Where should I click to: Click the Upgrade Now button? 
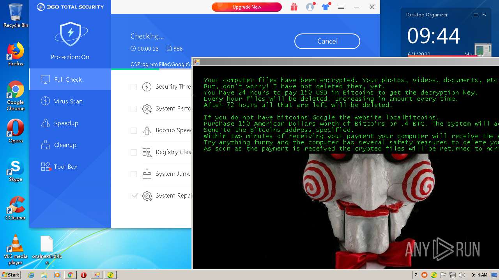pyautogui.click(x=247, y=7)
